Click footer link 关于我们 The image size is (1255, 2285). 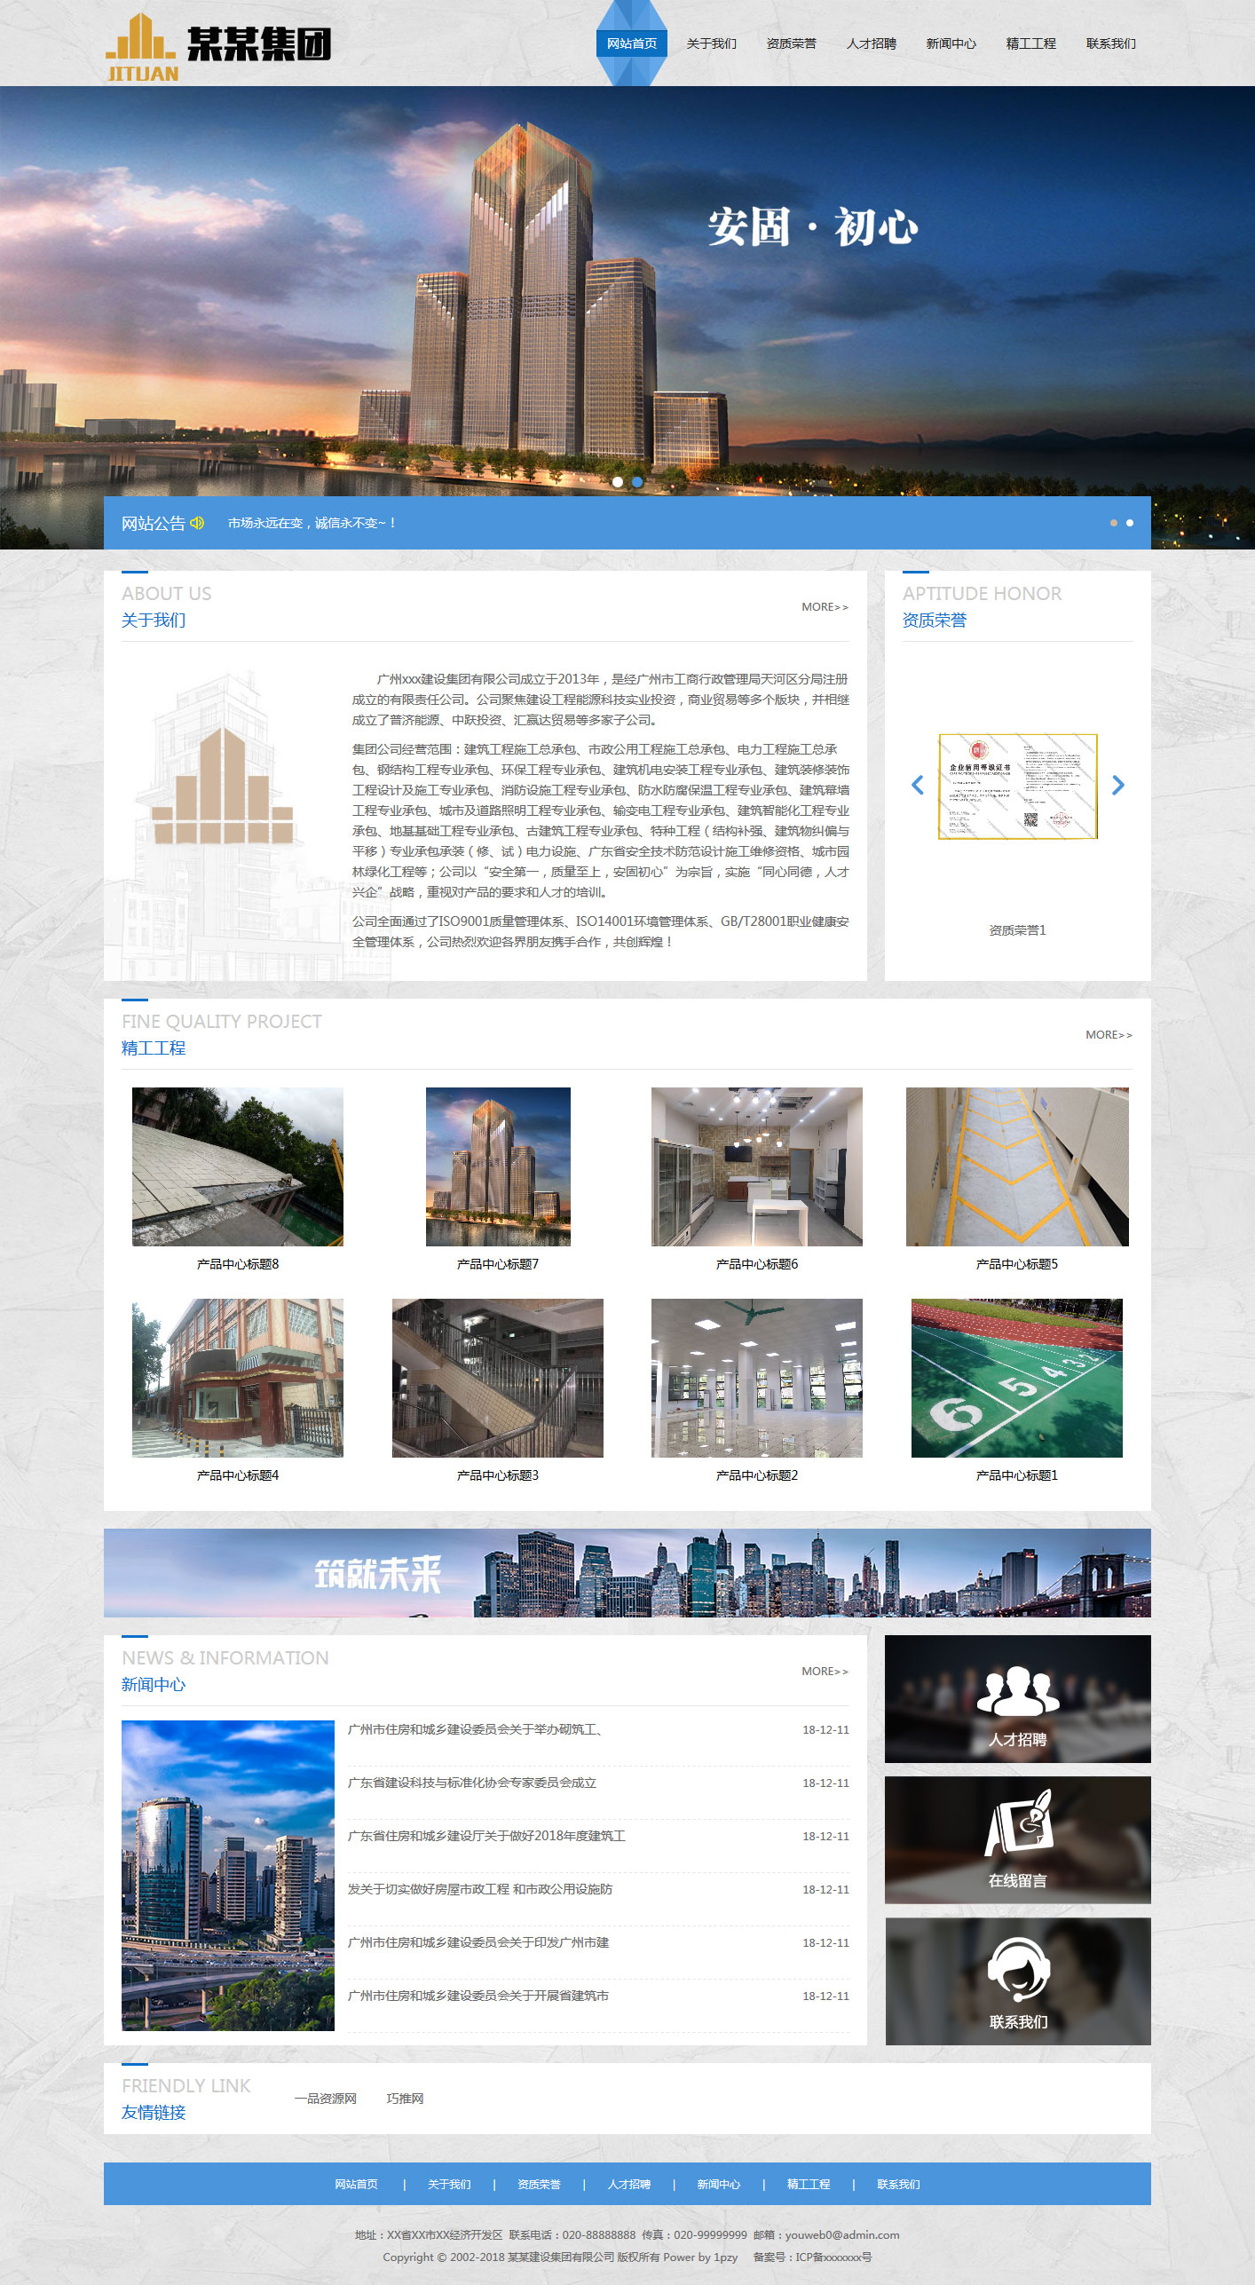click(x=449, y=2185)
